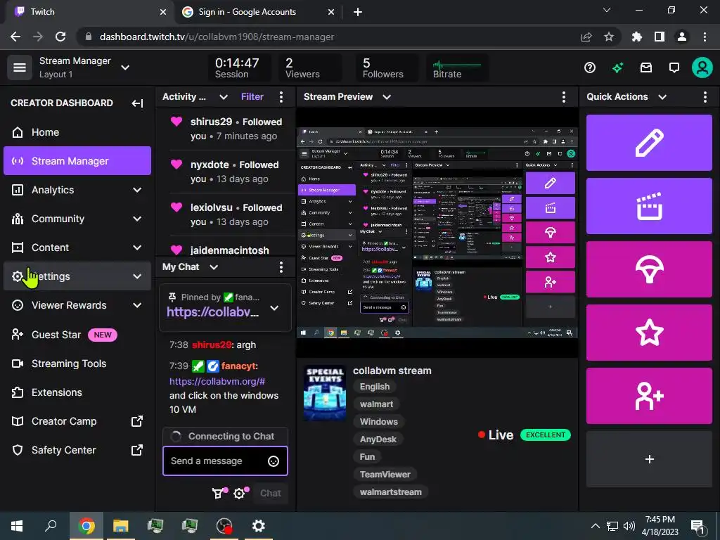Click the walmartstream tag
720x540 pixels.
(390, 492)
